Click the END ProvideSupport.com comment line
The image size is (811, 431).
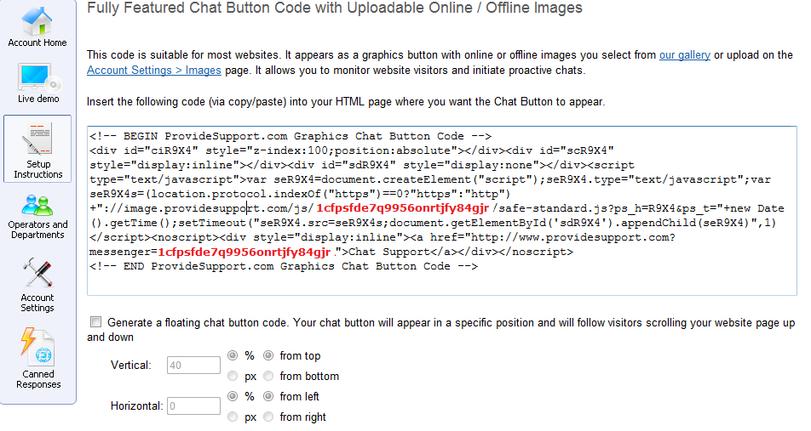click(x=284, y=266)
